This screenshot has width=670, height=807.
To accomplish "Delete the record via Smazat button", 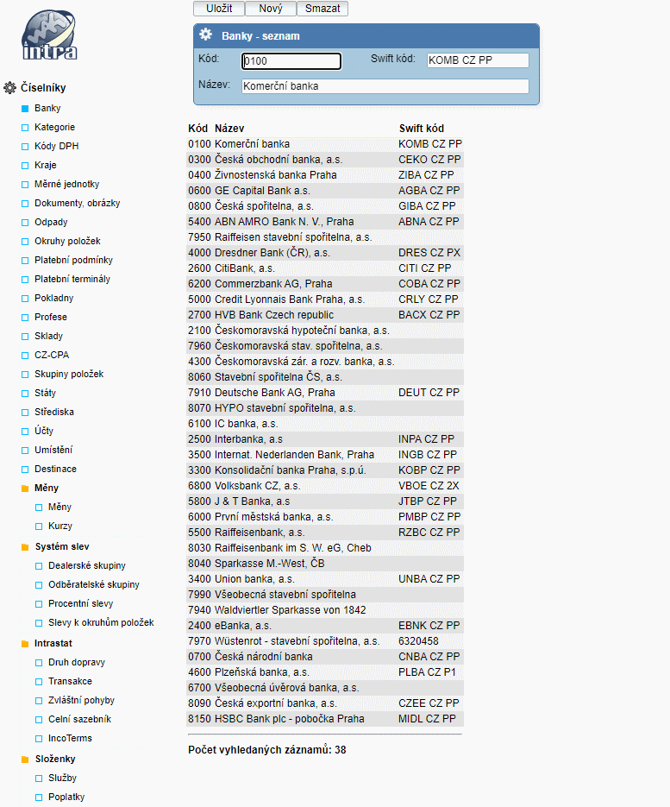I will 322,9.
